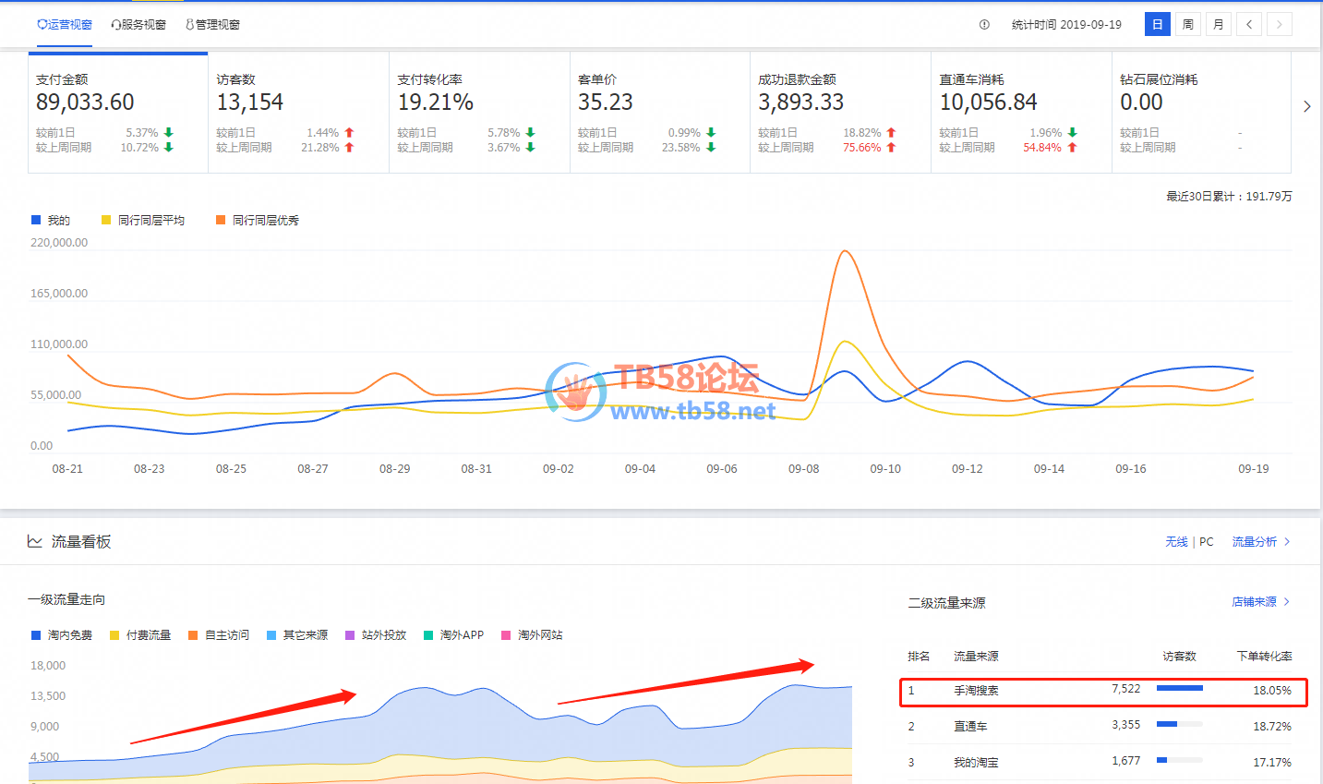
Task: Click 流量来源 column header
Action: coord(976,657)
